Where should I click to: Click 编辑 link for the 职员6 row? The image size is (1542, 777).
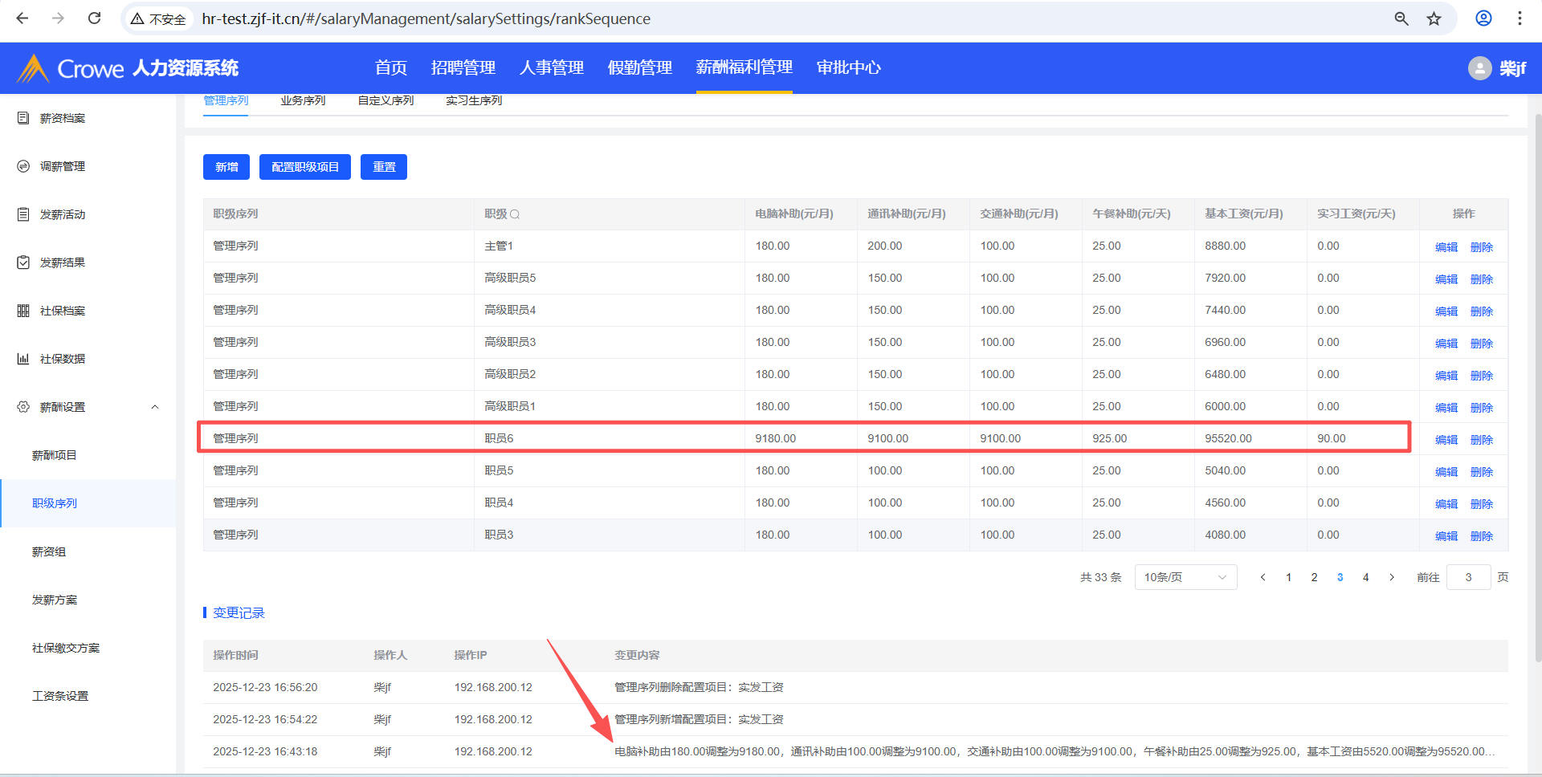click(1446, 440)
